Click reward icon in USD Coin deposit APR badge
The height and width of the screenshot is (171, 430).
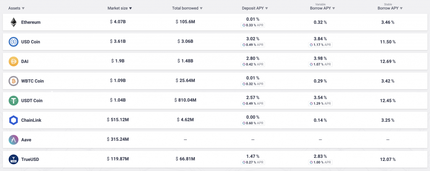pyautogui.click(x=244, y=45)
